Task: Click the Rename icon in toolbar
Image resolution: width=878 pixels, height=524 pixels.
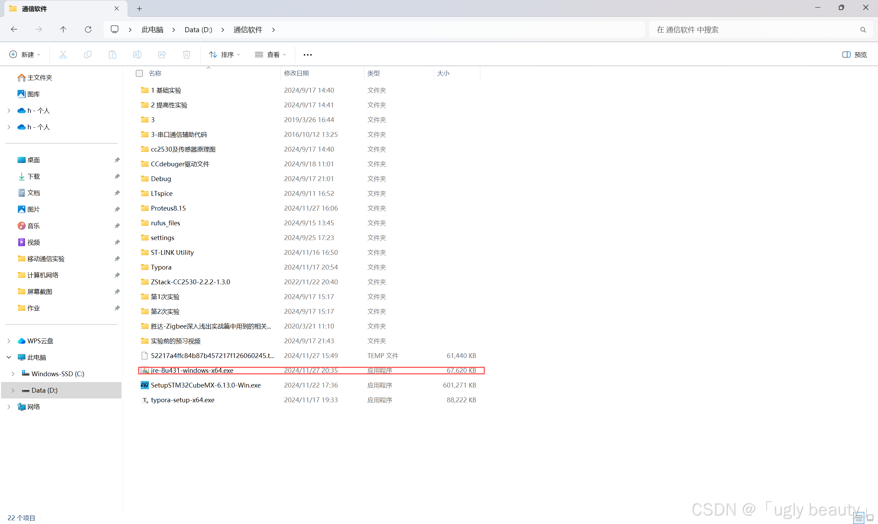Action: pos(137,55)
